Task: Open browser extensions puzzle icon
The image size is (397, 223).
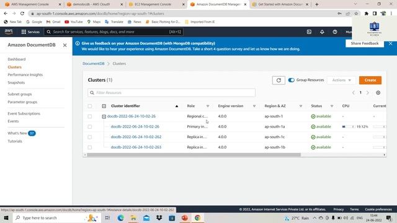Action: coord(367,14)
